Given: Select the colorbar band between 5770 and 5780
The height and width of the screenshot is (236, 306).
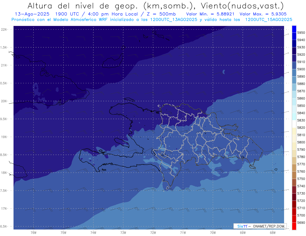Looking at the screenshot, I should (x=294, y=160).
